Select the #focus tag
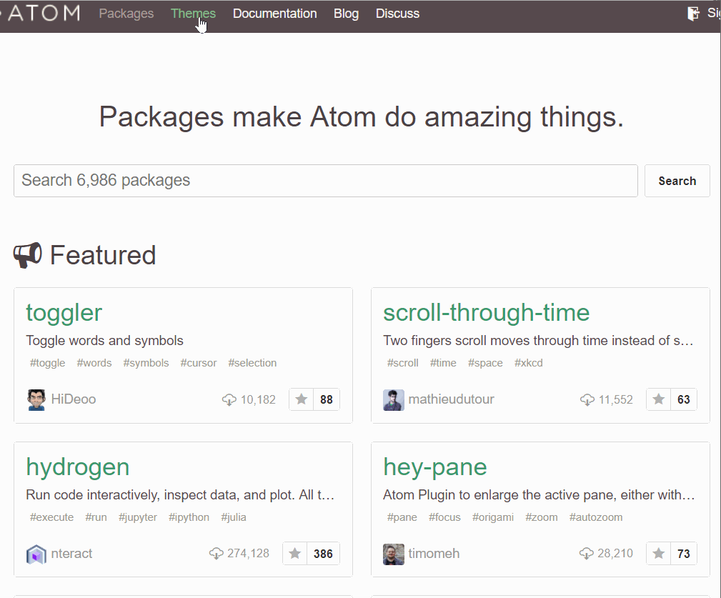The height and width of the screenshot is (598, 721). tap(444, 517)
